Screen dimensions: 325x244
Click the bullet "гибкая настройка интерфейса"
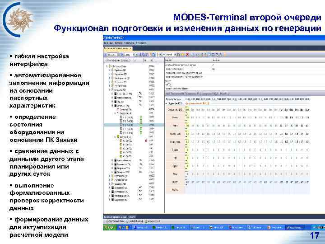[39, 60]
